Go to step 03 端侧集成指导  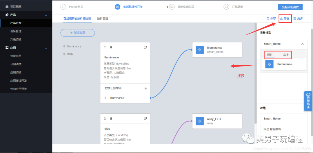tap(182, 7)
